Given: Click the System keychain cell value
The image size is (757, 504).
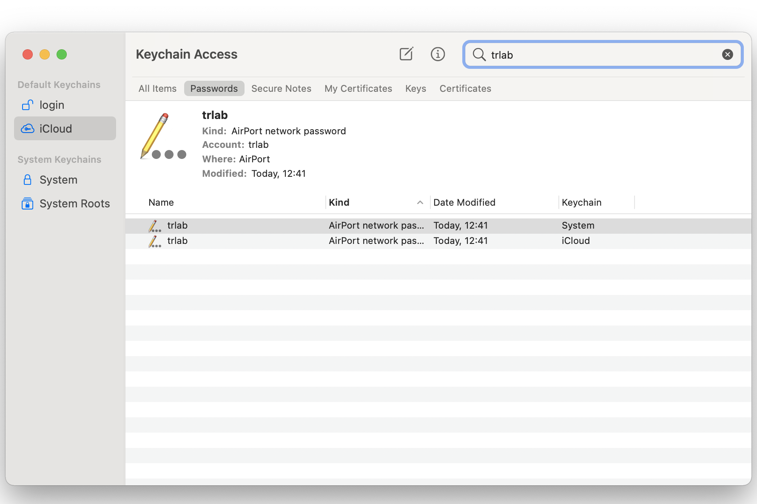Looking at the screenshot, I should (578, 226).
